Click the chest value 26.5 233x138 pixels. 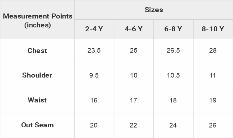coord(173,51)
